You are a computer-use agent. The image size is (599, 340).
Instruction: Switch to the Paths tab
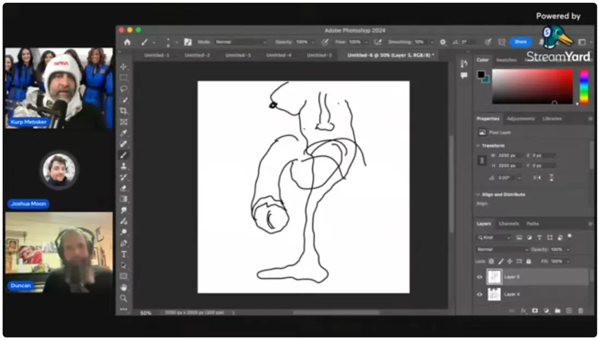tap(533, 224)
